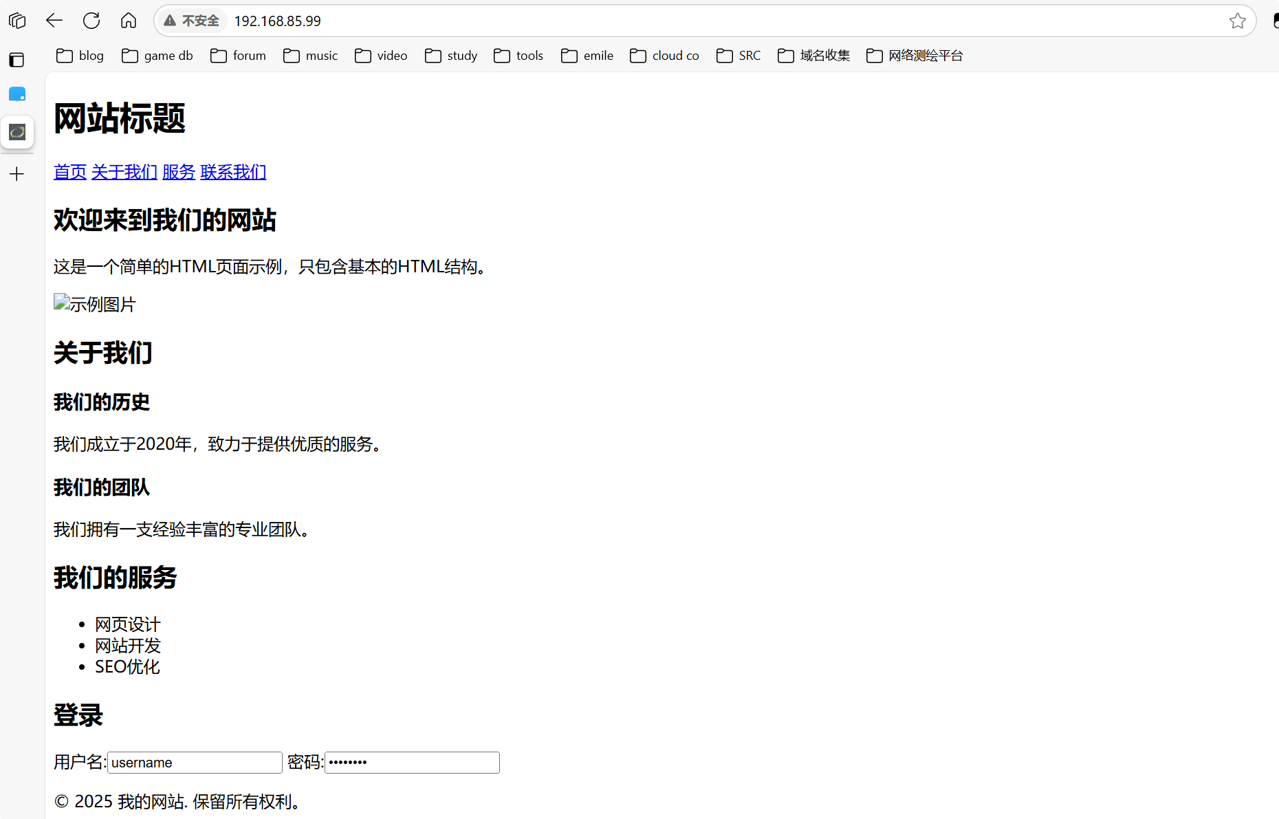Open the workspaces icon at top-left

[17, 21]
